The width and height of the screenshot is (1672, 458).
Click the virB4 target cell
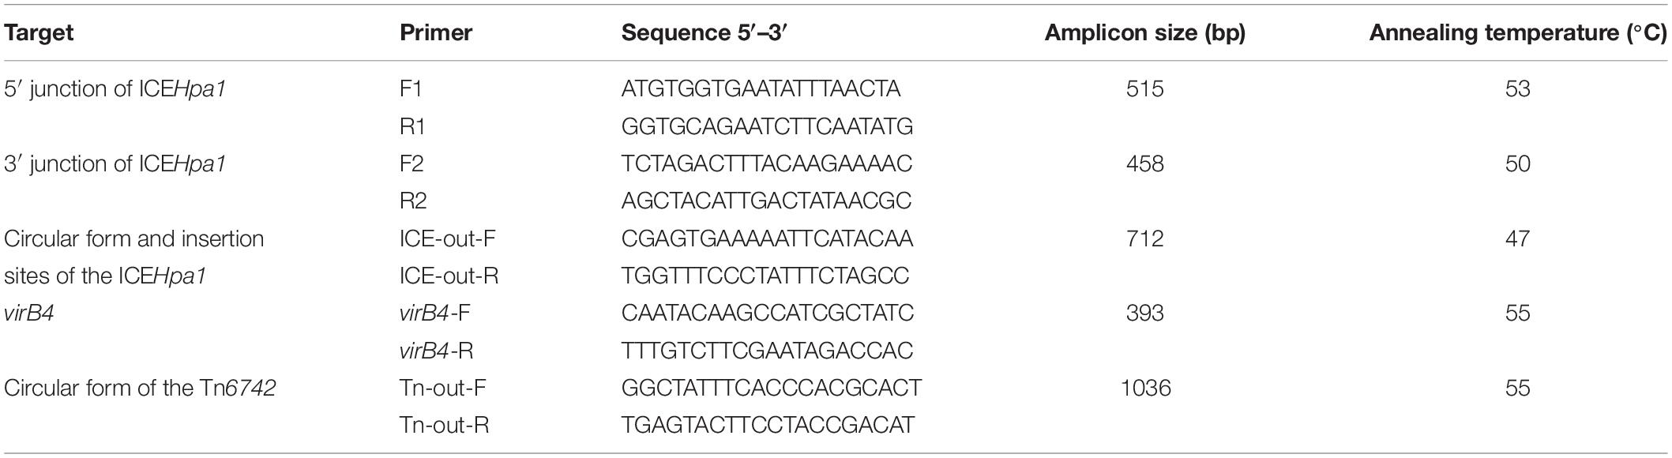[28, 313]
